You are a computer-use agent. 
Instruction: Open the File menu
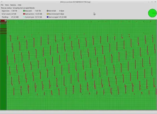coord(2,5)
